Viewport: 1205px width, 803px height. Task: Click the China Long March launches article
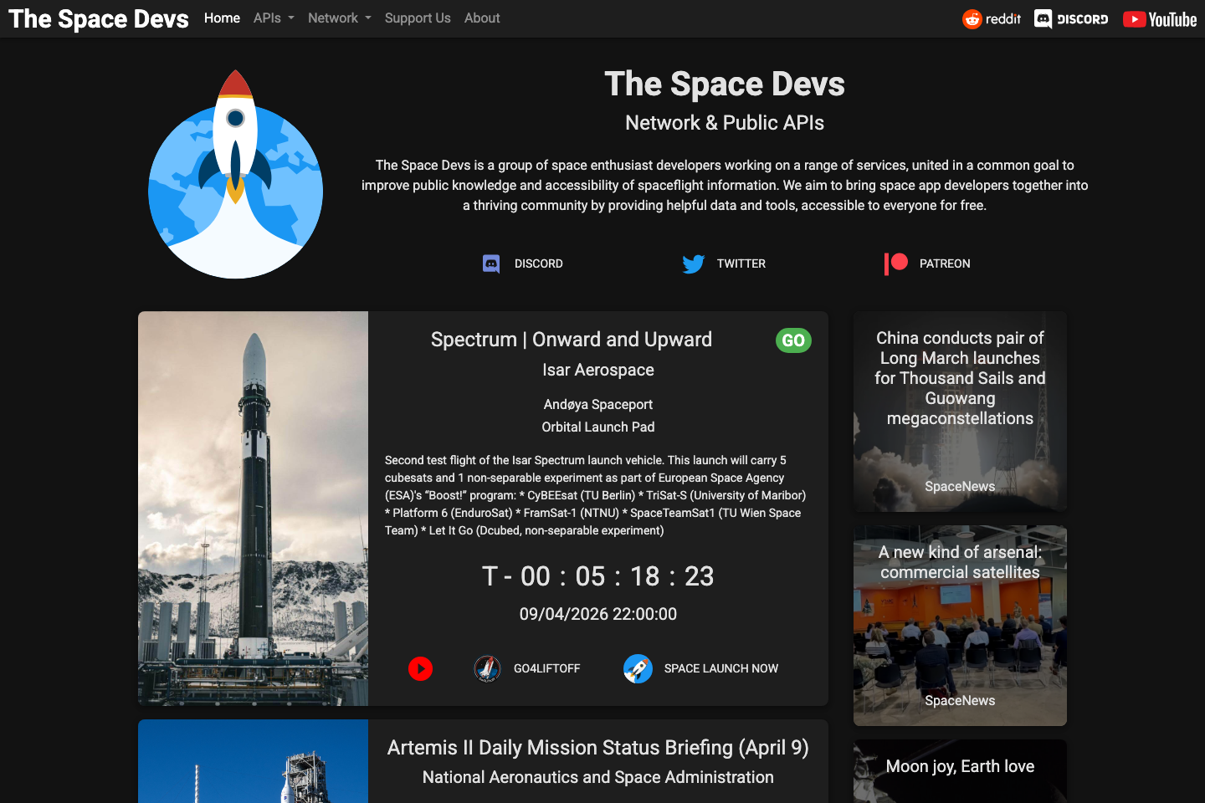point(960,411)
